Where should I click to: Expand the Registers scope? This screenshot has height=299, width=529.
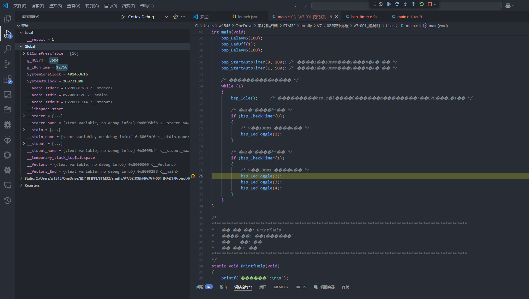coord(21,185)
